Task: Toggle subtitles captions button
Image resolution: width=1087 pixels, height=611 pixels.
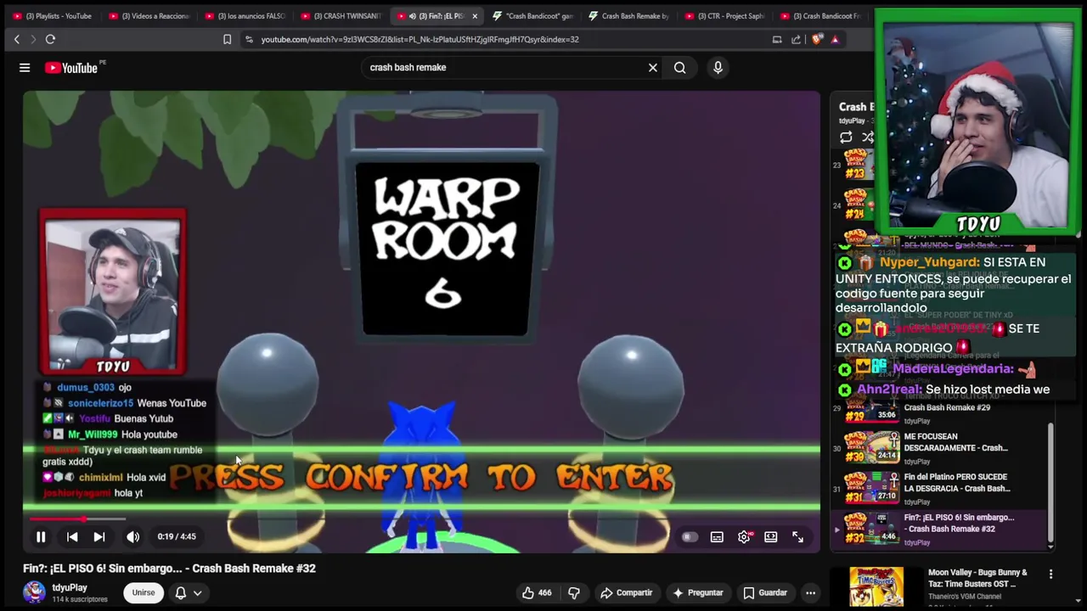Action: coord(717,536)
